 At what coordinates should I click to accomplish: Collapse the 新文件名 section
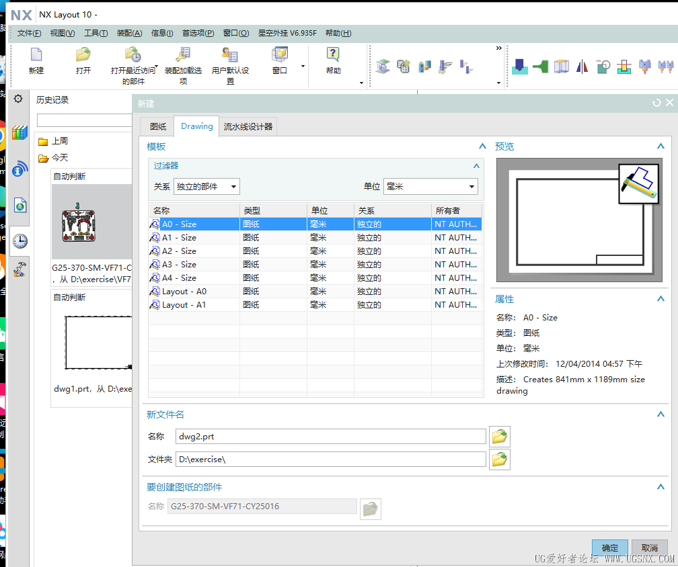661,415
